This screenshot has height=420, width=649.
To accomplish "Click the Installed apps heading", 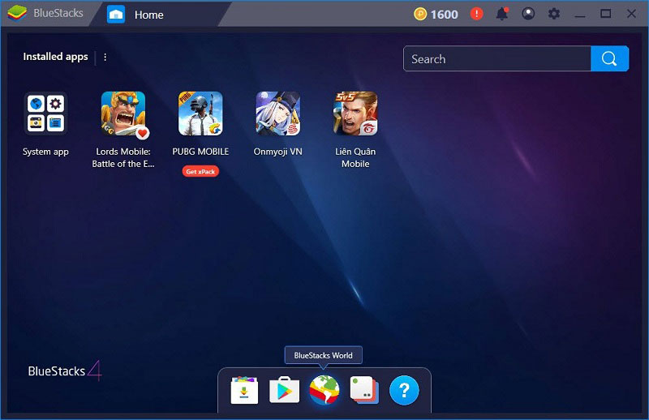I will coord(55,57).
